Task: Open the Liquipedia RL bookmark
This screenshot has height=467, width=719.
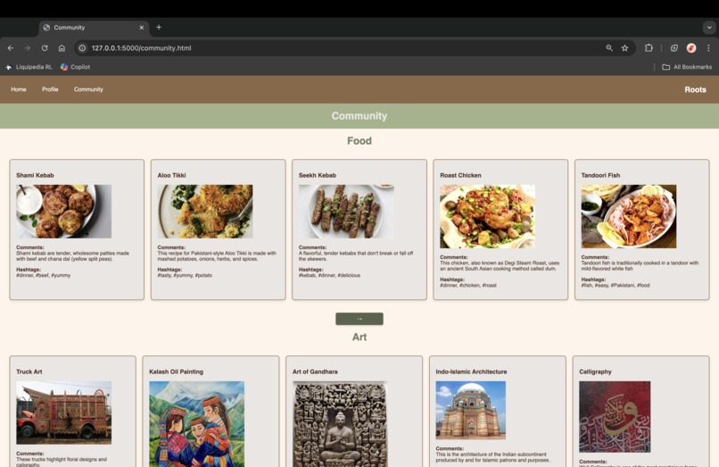Action: coord(29,67)
